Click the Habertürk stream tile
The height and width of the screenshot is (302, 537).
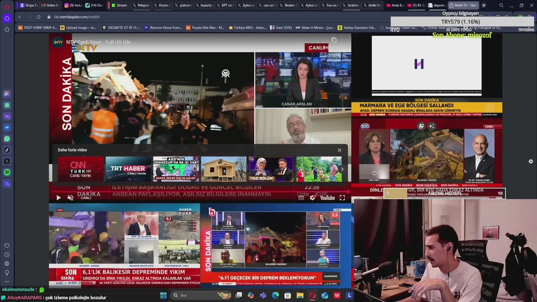tap(124, 245)
